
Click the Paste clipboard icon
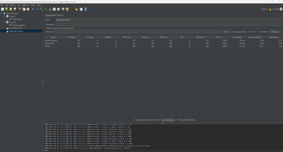(28, 9)
